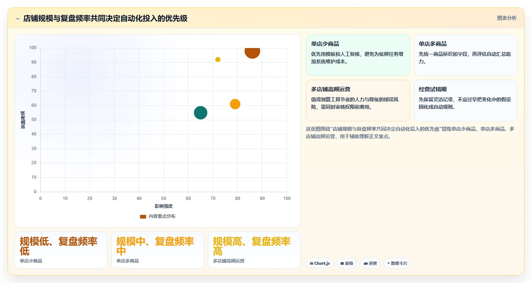Screen dimensions: 532x283
Task: Select the small yellow bubble on chart
Action: [x=218, y=60]
